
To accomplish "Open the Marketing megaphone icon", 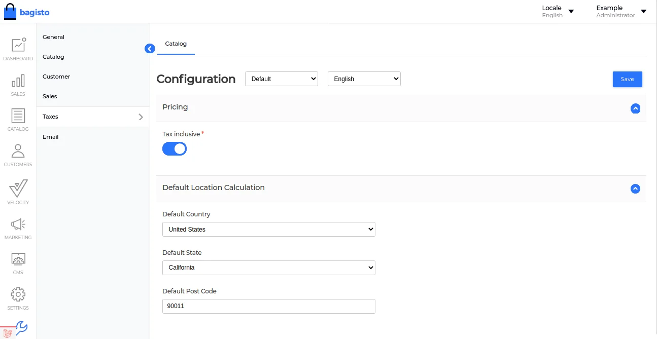I will 18,224.
